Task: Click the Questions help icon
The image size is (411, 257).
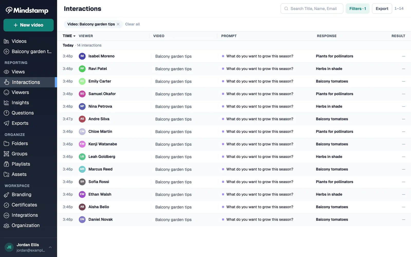Action: pos(6,113)
